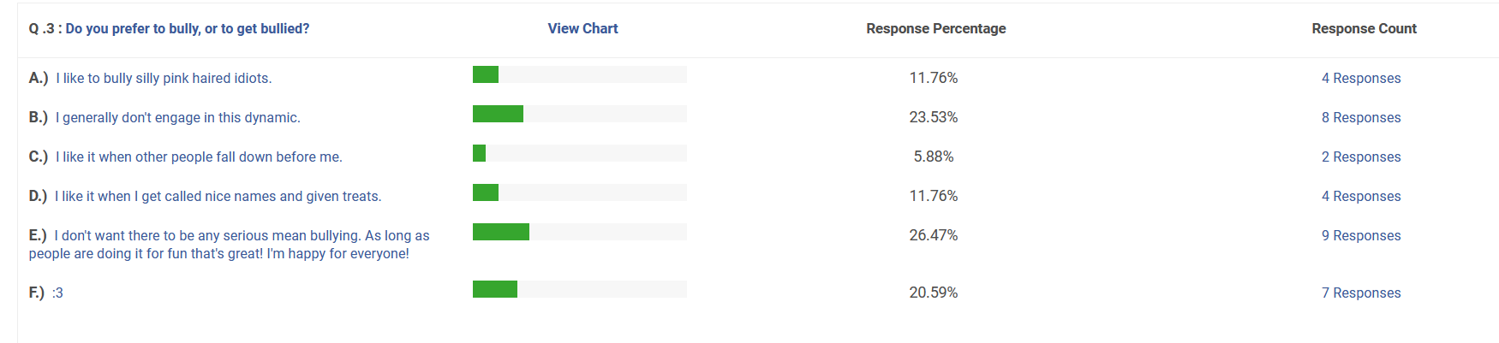Select answer D about nice names and treats
The height and width of the screenshot is (343, 1499).
pos(205,196)
